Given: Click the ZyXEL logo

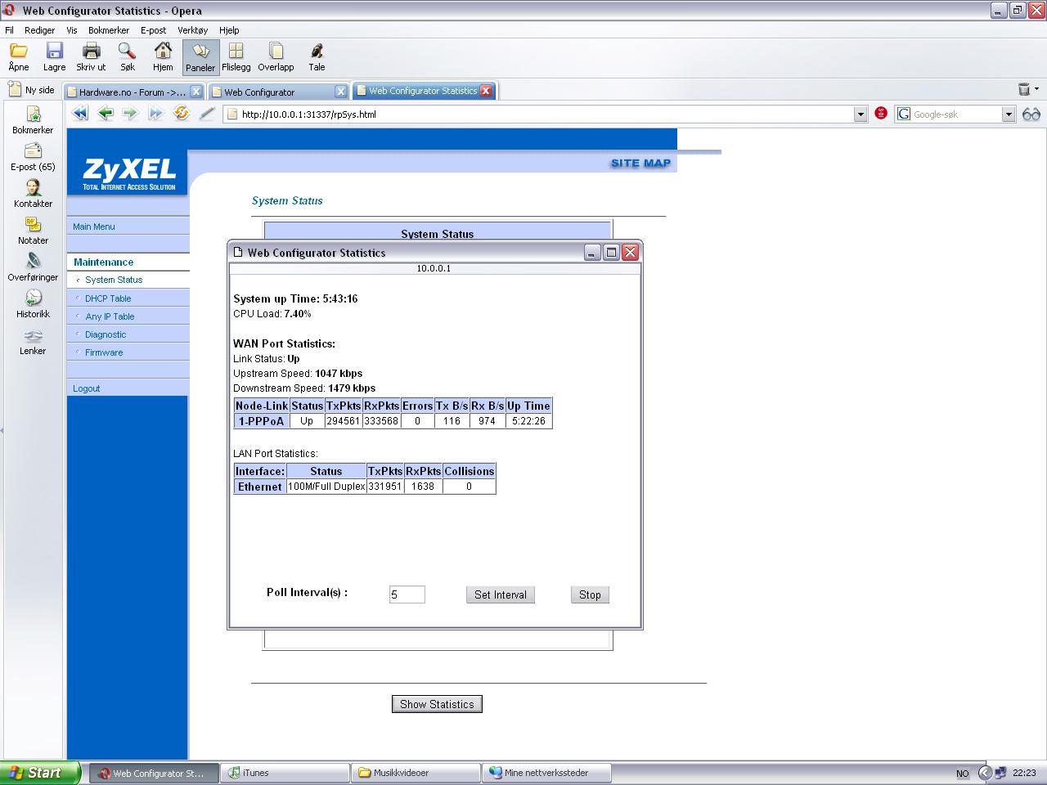Looking at the screenshot, I should coord(129,173).
